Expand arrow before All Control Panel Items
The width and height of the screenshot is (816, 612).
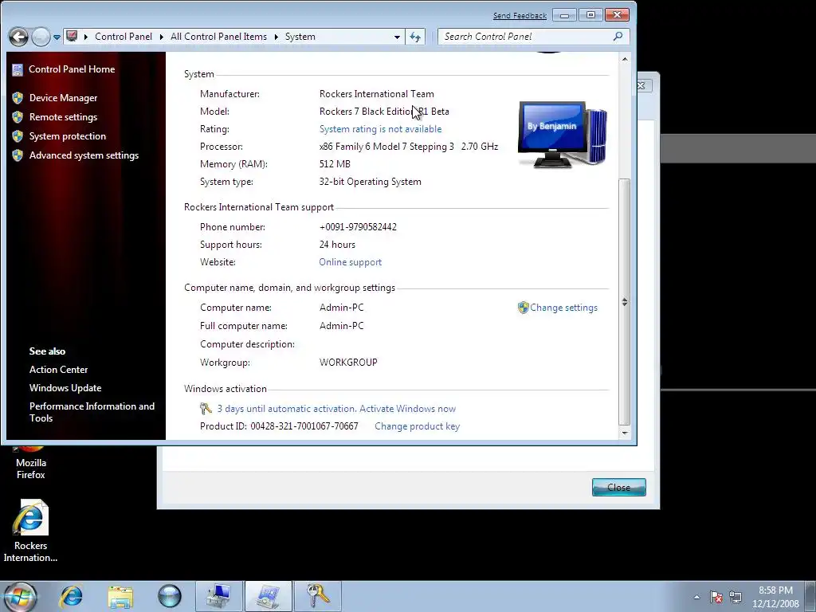(x=161, y=37)
